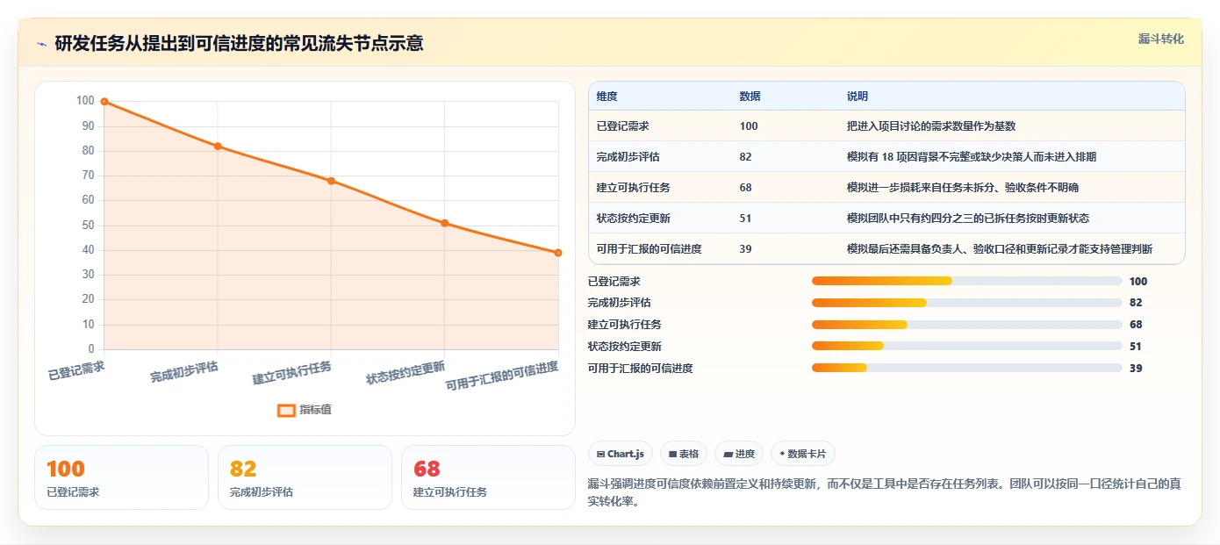Click x-axis label 完成初步评估 on chart

click(x=184, y=372)
